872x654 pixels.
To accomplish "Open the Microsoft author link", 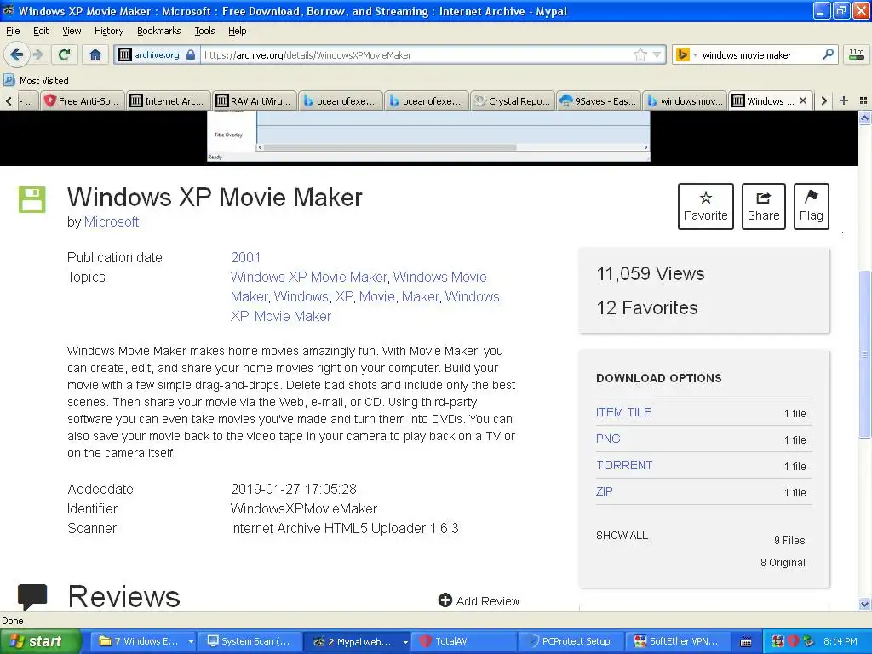I will click(112, 222).
